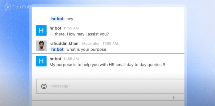Click the hr.bot avatar beside "Hi there" message

coord(41,30)
